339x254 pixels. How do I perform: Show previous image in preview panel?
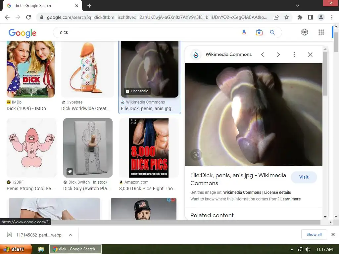263,55
